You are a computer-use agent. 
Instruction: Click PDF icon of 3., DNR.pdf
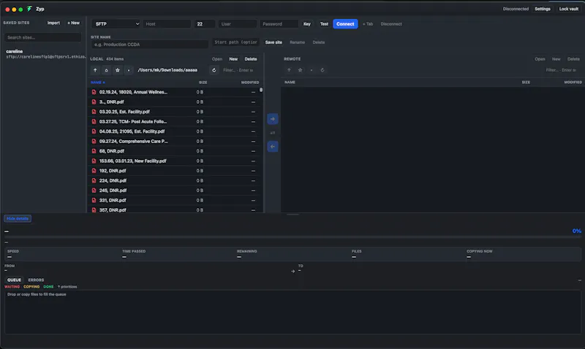pyautogui.click(x=94, y=101)
